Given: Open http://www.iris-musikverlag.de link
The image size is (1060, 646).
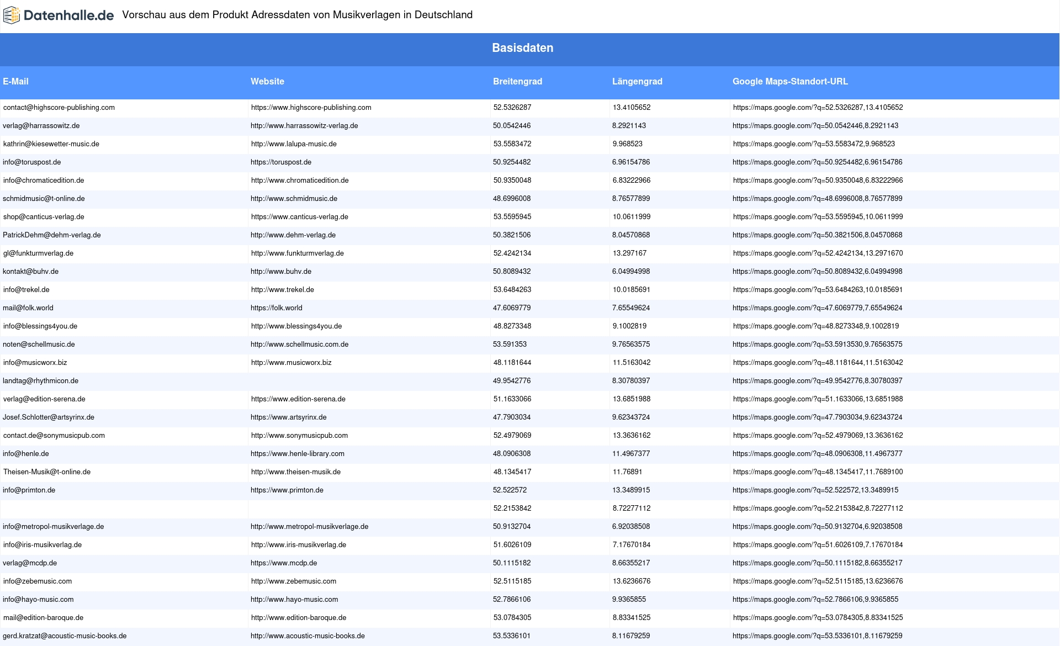Looking at the screenshot, I should point(299,545).
